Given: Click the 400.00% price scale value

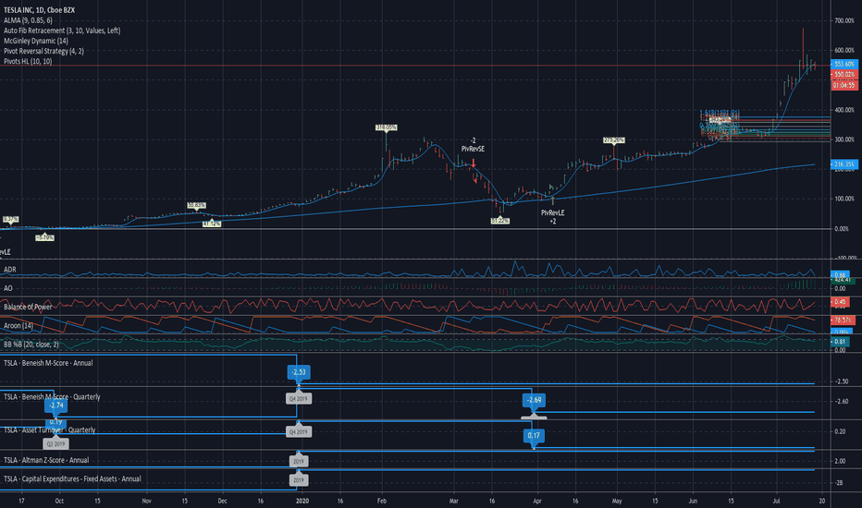Looking at the screenshot, I should click(844, 111).
